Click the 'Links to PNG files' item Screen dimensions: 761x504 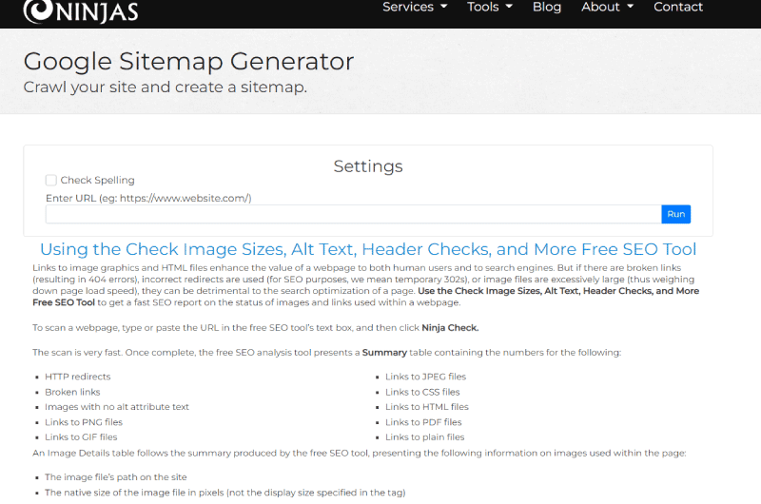[x=84, y=422]
